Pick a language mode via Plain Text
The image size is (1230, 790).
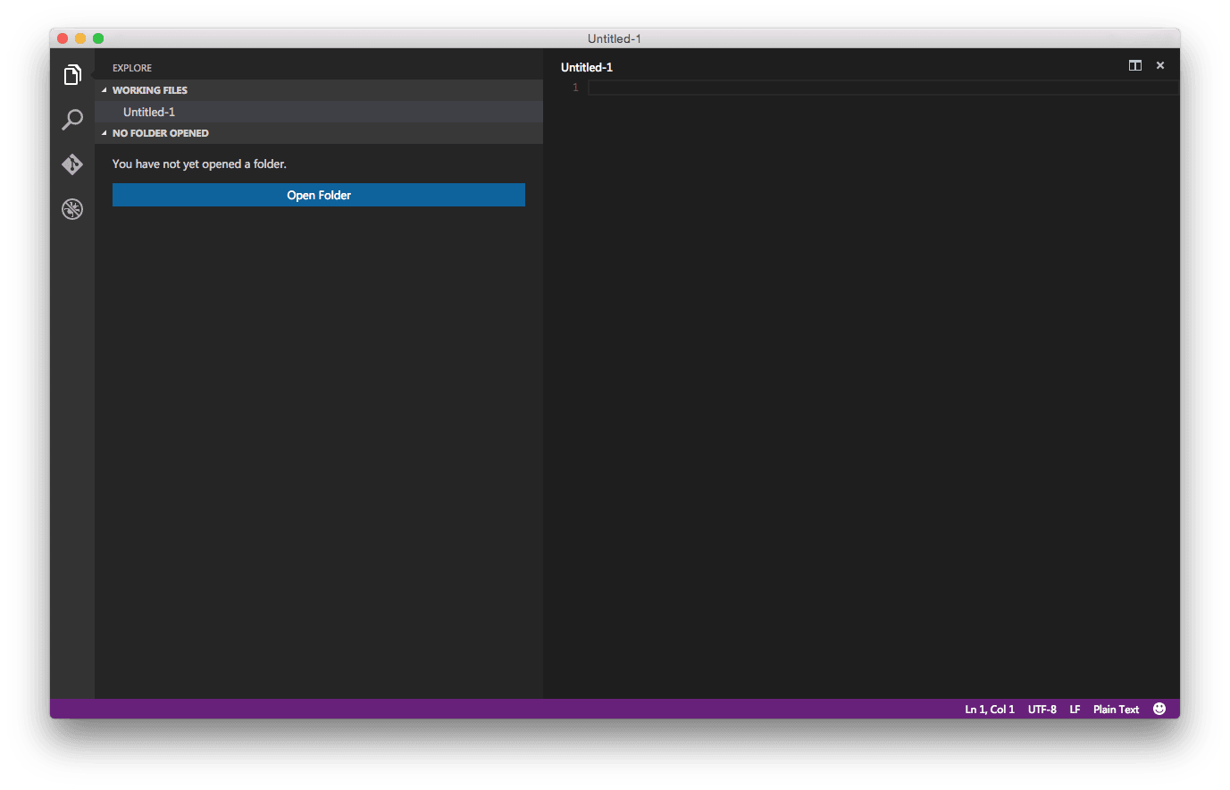(1116, 710)
